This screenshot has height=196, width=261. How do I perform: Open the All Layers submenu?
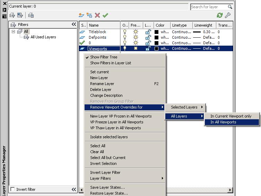tap(184, 116)
